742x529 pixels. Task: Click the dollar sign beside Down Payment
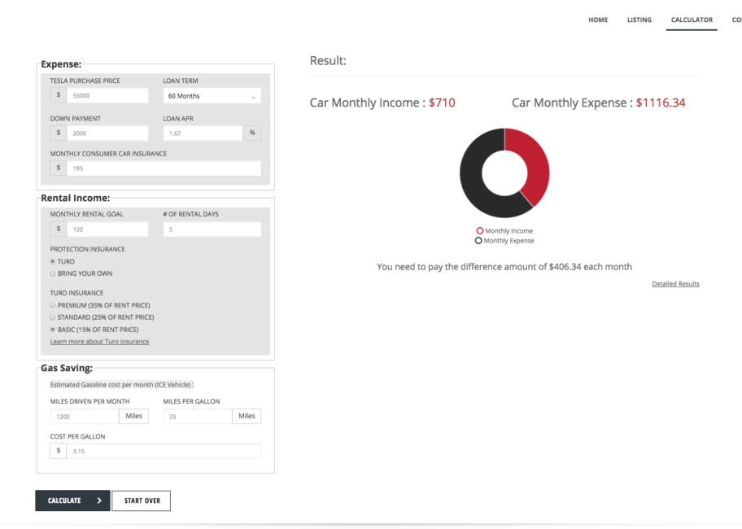pos(59,133)
